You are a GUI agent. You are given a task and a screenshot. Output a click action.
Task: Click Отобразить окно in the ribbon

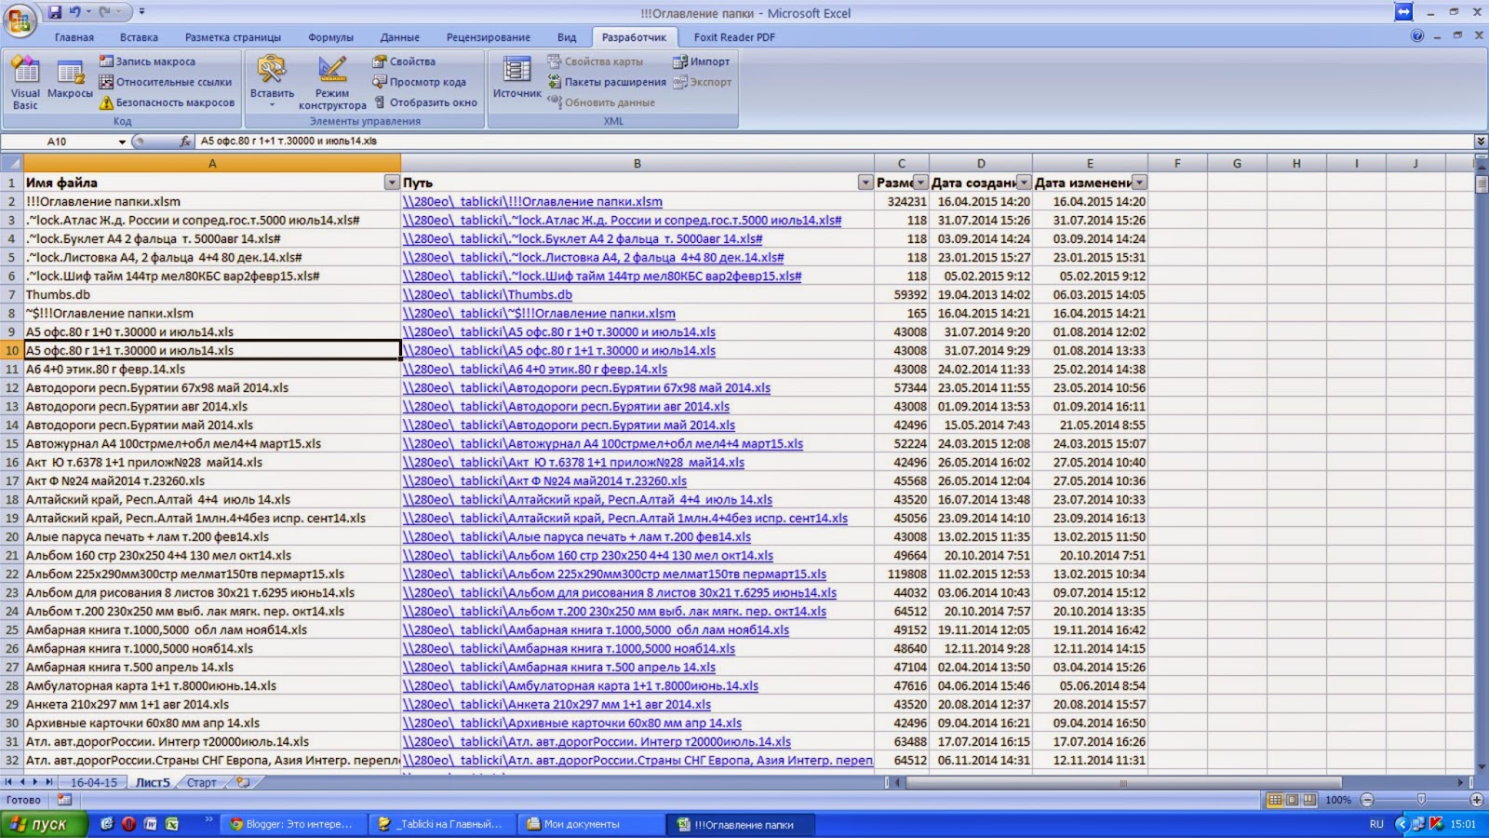[424, 102]
